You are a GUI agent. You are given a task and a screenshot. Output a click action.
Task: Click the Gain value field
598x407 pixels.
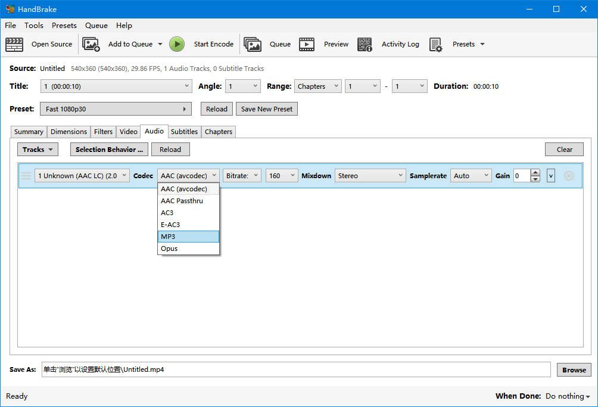[x=522, y=176]
